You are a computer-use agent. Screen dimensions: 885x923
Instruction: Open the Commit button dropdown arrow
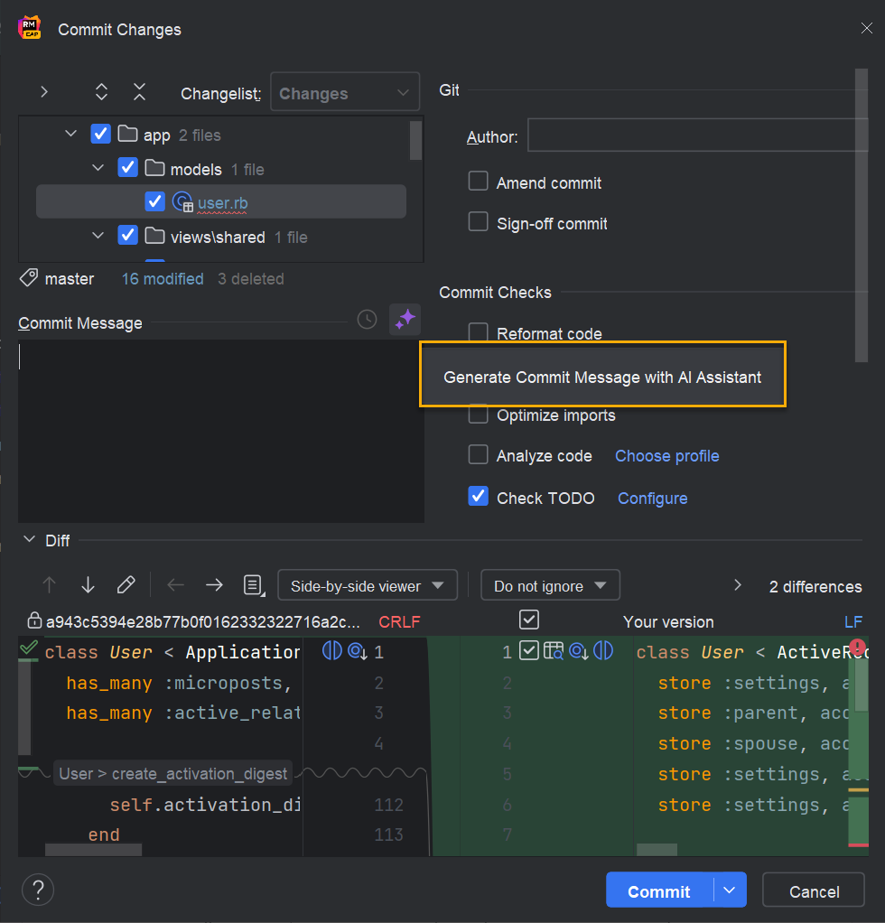(730, 890)
